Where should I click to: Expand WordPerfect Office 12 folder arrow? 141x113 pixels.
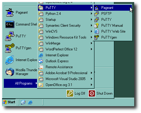(x=92, y=49)
